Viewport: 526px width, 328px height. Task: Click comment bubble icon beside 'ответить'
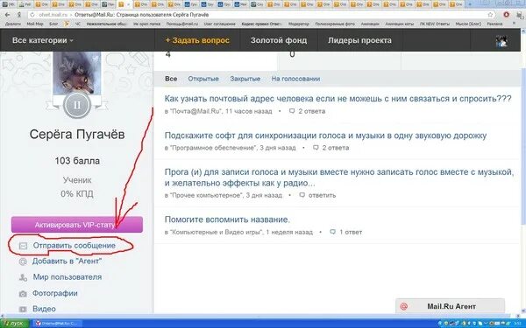pos(302,195)
